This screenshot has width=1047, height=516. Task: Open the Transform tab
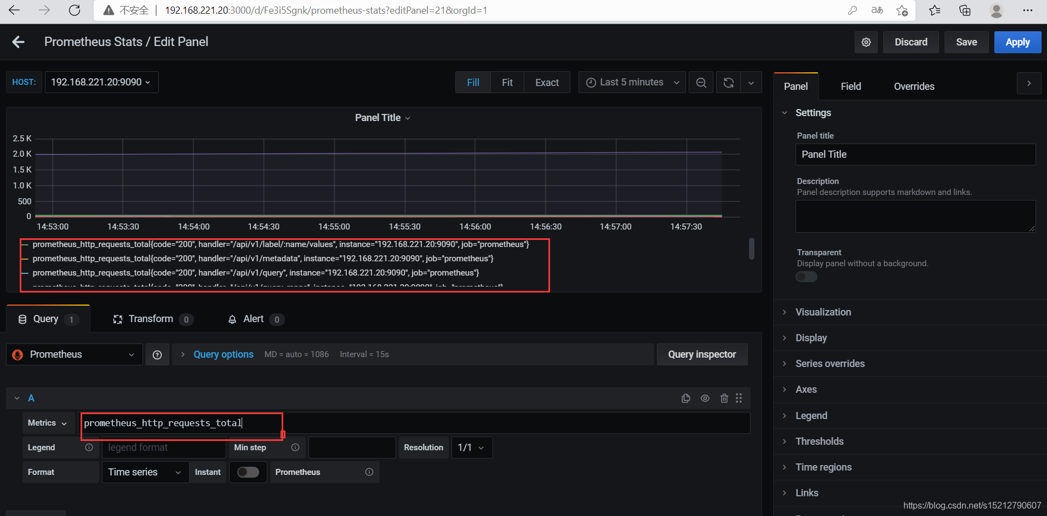pos(153,319)
